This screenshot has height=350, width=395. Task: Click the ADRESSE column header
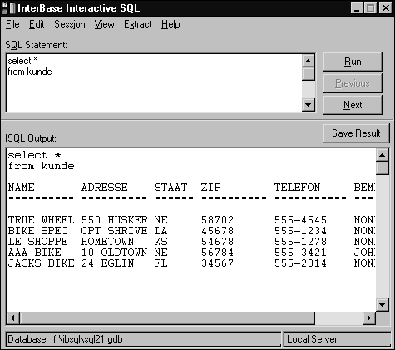[105, 187]
